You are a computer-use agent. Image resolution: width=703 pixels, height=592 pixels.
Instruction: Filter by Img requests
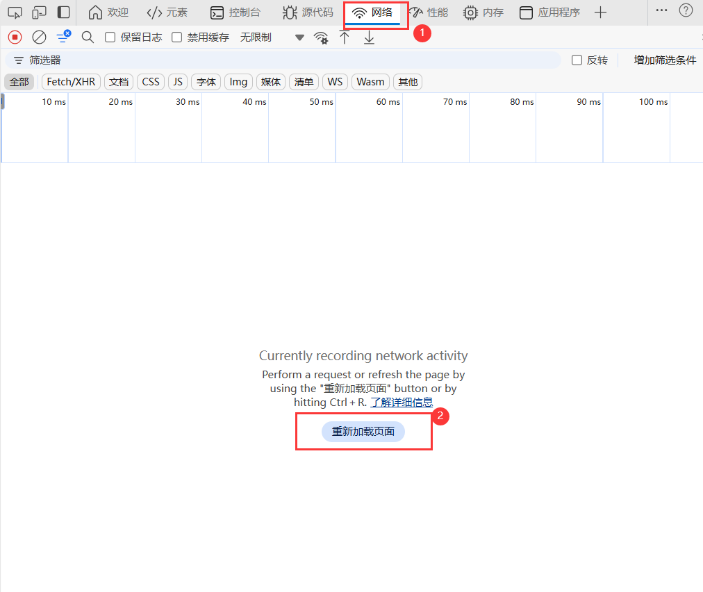point(238,82)
